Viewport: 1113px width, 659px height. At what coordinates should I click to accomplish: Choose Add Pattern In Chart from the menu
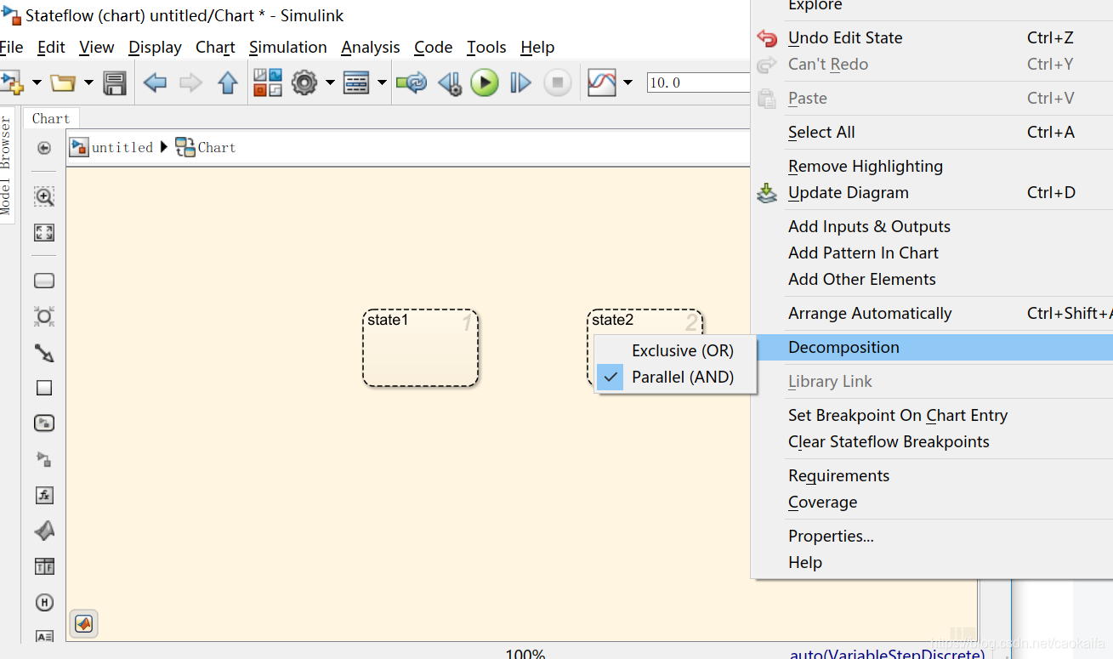click(x=863, y=253)
